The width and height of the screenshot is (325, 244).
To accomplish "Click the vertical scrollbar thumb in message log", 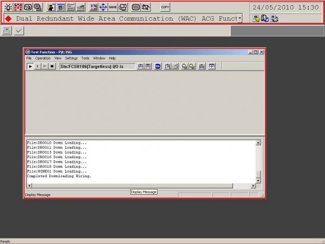I will click(x=258, y=174).
